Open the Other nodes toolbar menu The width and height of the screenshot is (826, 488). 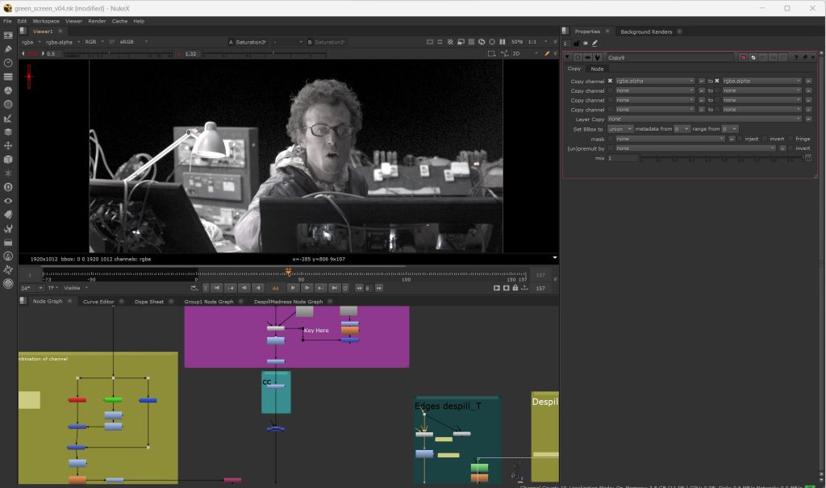coord(8,243)
